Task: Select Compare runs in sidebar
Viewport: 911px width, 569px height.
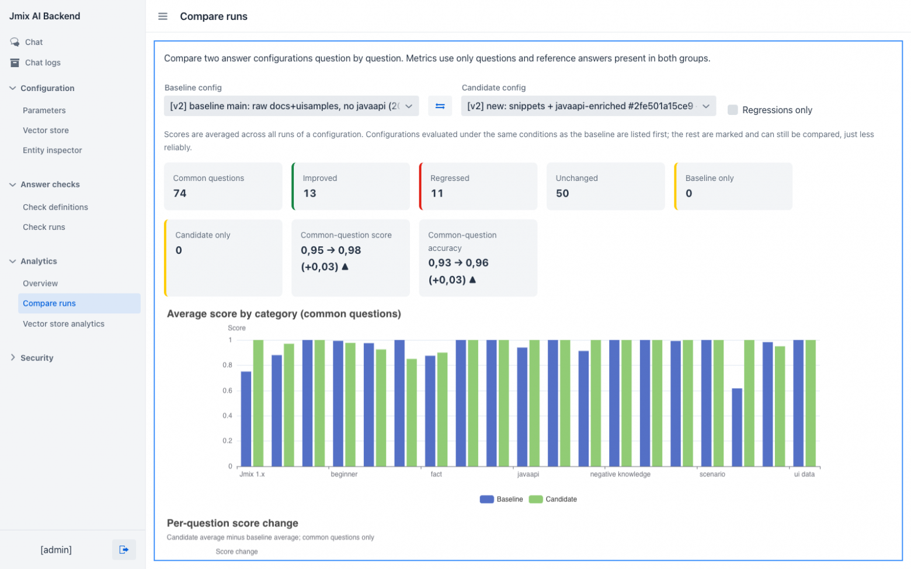Action: (79, 303)
